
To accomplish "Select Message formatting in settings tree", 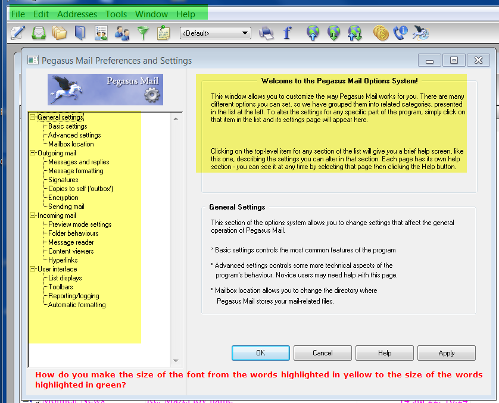I will 76,171.
